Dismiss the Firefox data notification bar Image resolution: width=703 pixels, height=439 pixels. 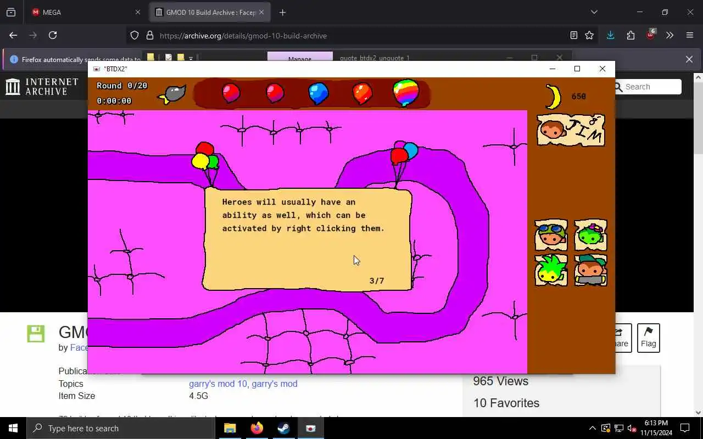[689, 59]
